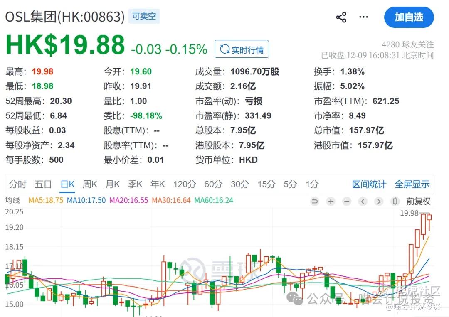Select the 15分 chart tab
Viewport: 449px width, 317px height.
tap(266, 184)
